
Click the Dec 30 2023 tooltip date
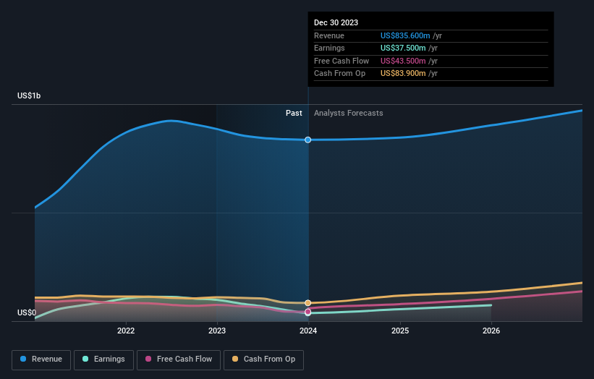336,22
